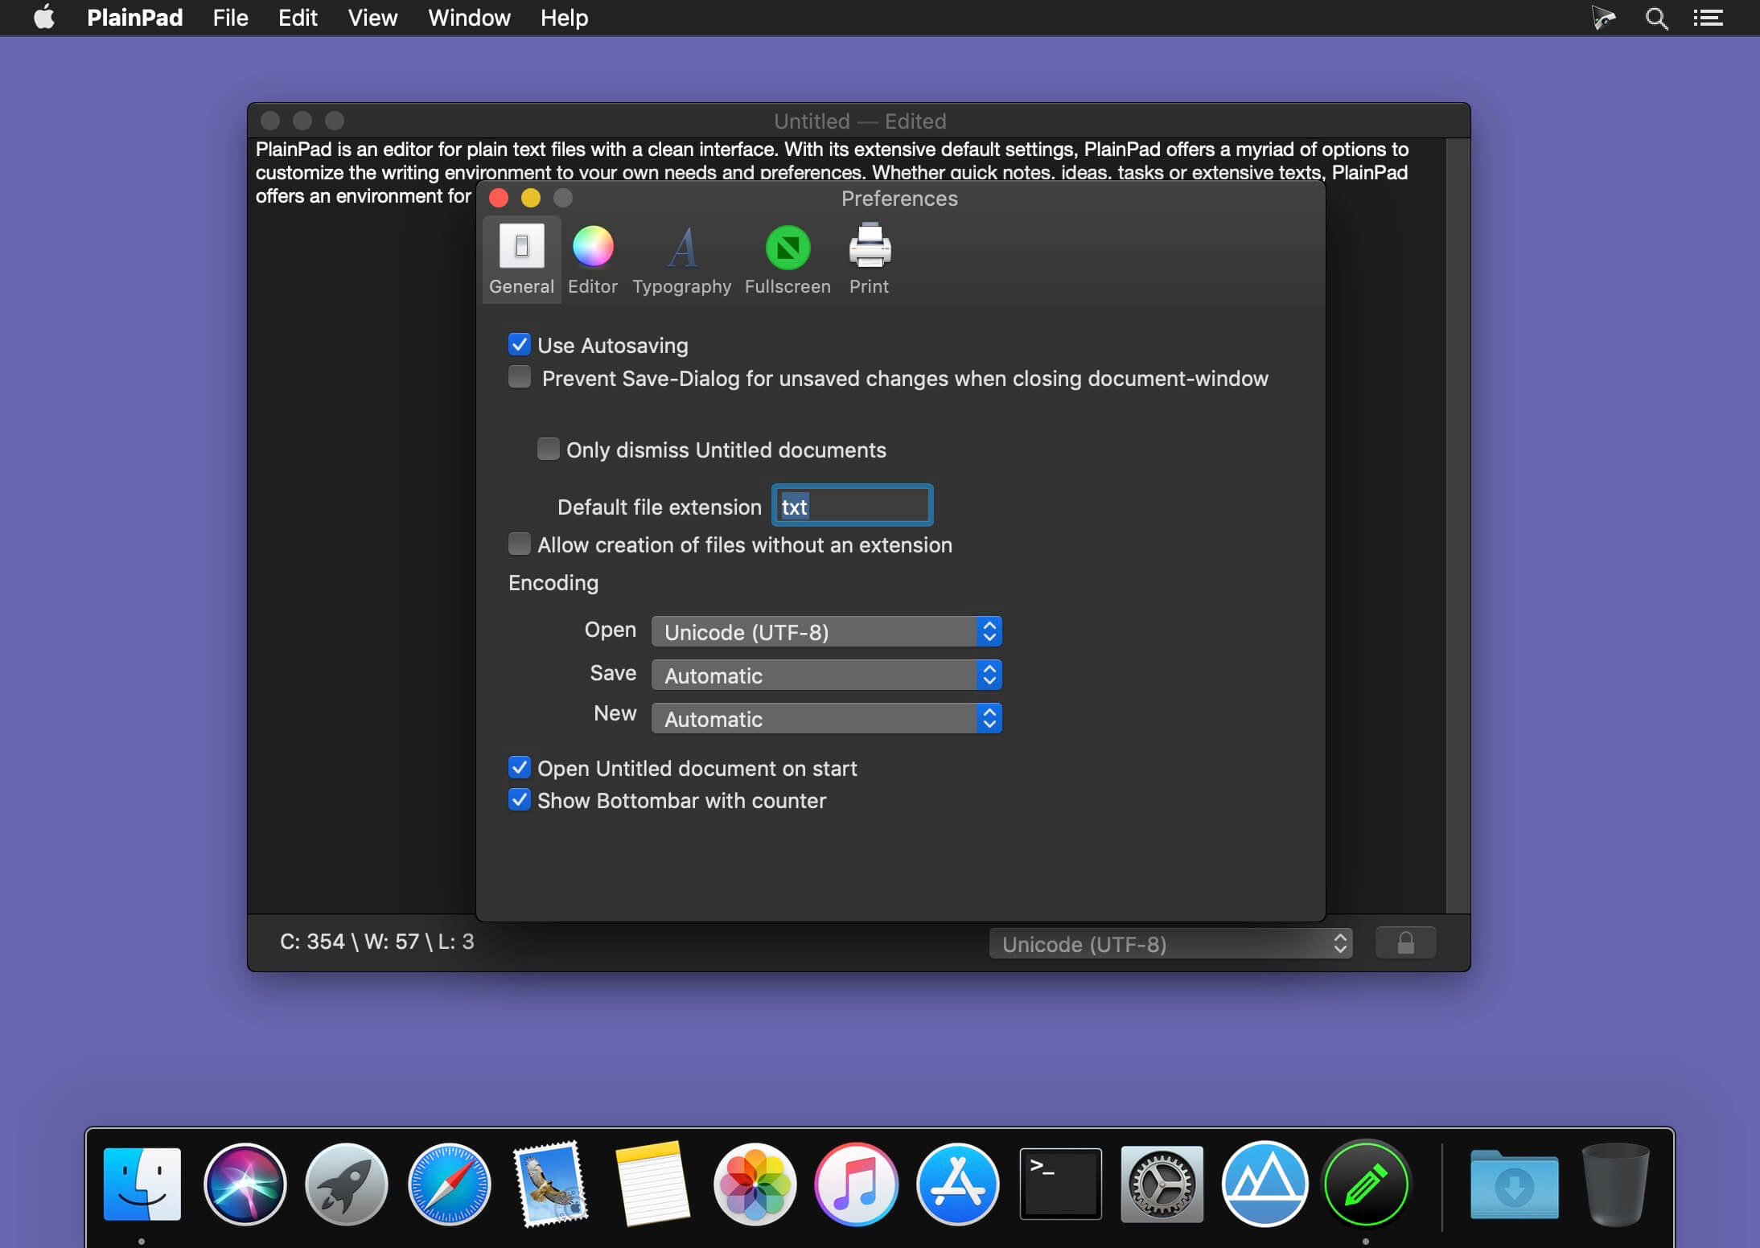Viewport: 1760px width, 1248px height.
Task: Switch to Fullscreen preferences green icon
Action: tap(787, 248)
